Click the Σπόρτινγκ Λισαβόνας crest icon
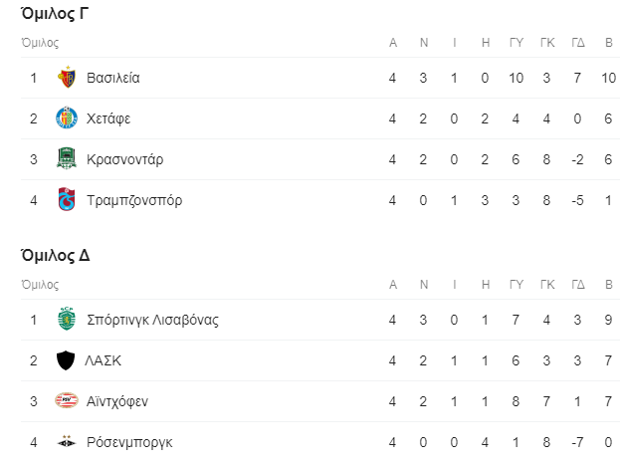This screenshot has width=620, height=467. coord(67,319)
